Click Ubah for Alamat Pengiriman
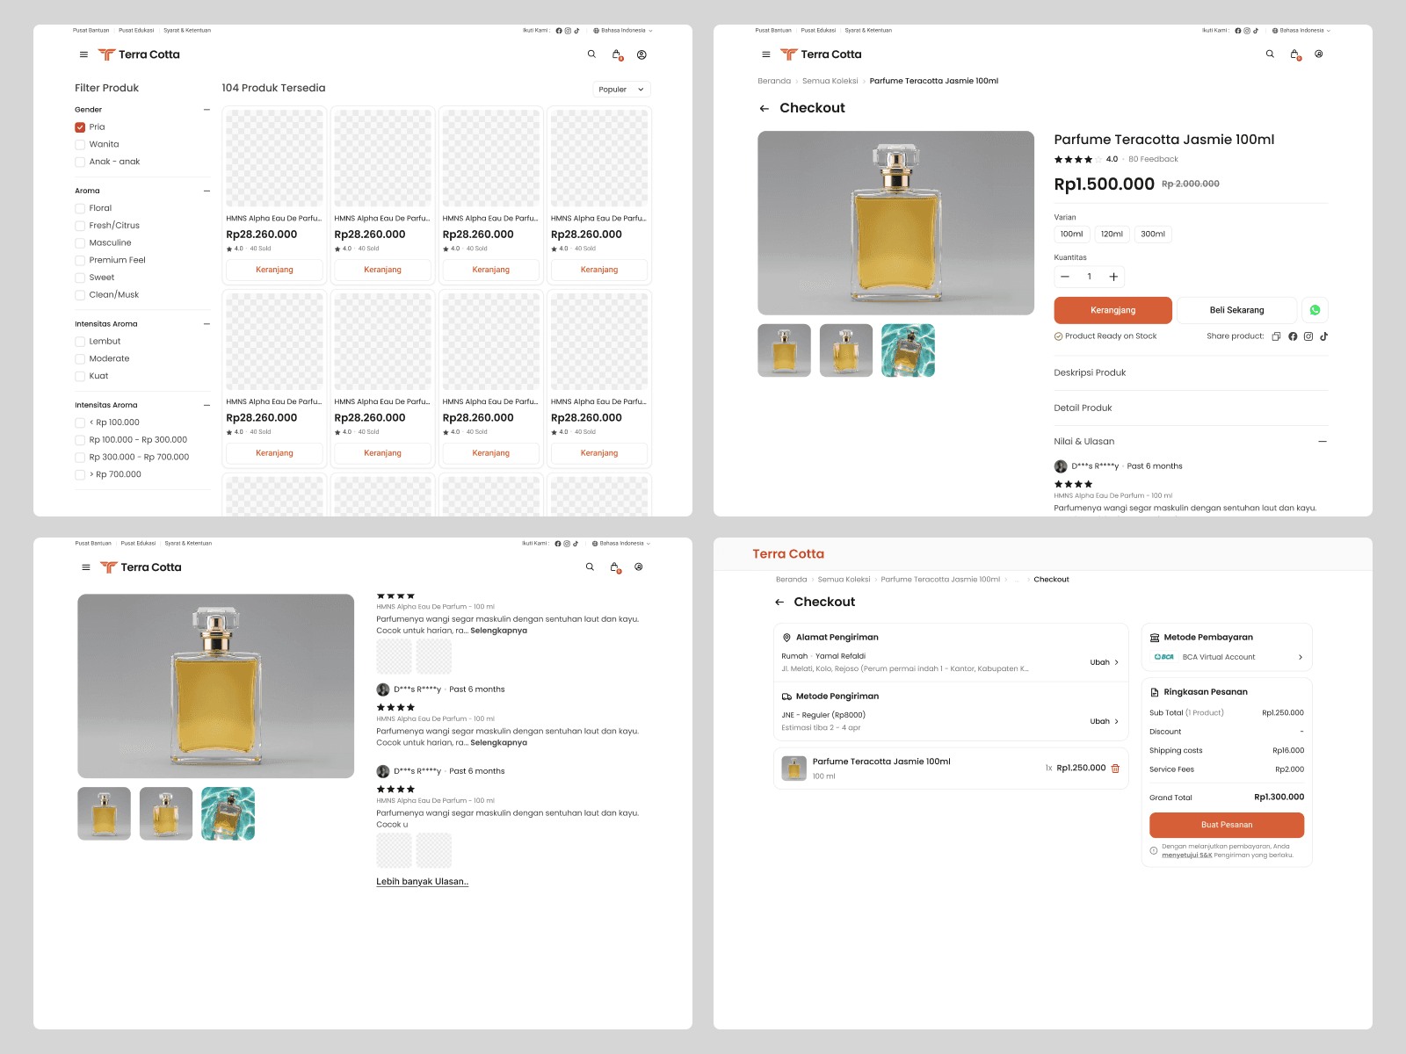 1105,662
